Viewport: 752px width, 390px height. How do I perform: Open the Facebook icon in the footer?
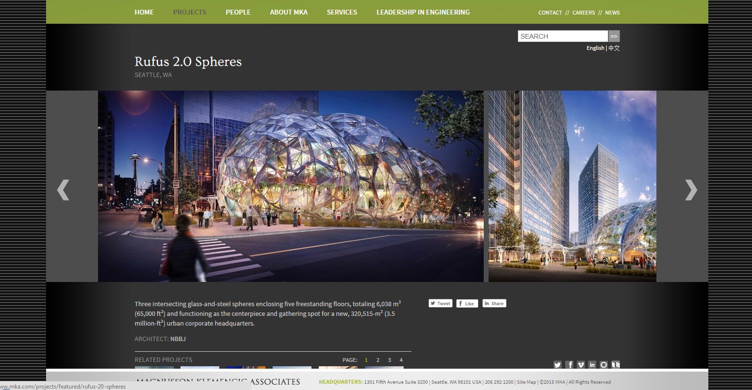point(569,365)
